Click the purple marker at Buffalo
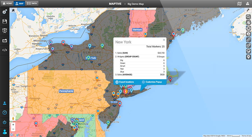The width and height of the screenshot is (252, 137). tap(52, 49)
